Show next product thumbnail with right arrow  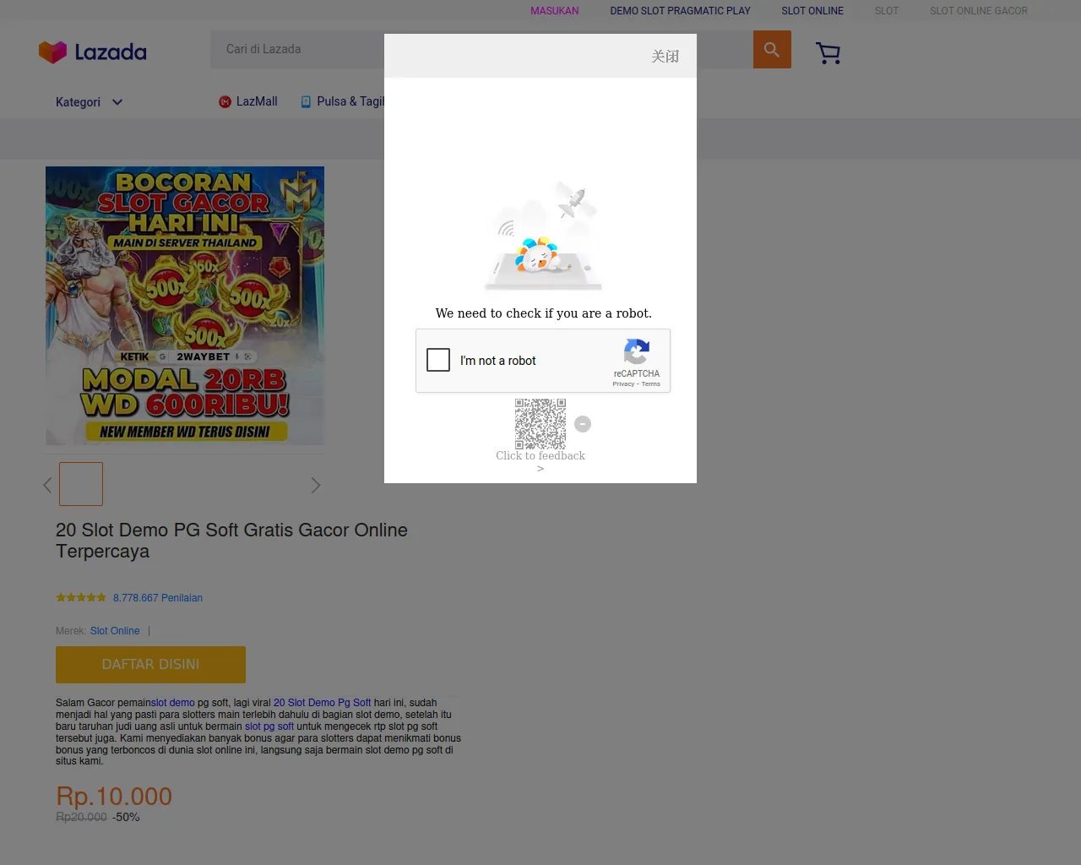[x=316, y=485]
